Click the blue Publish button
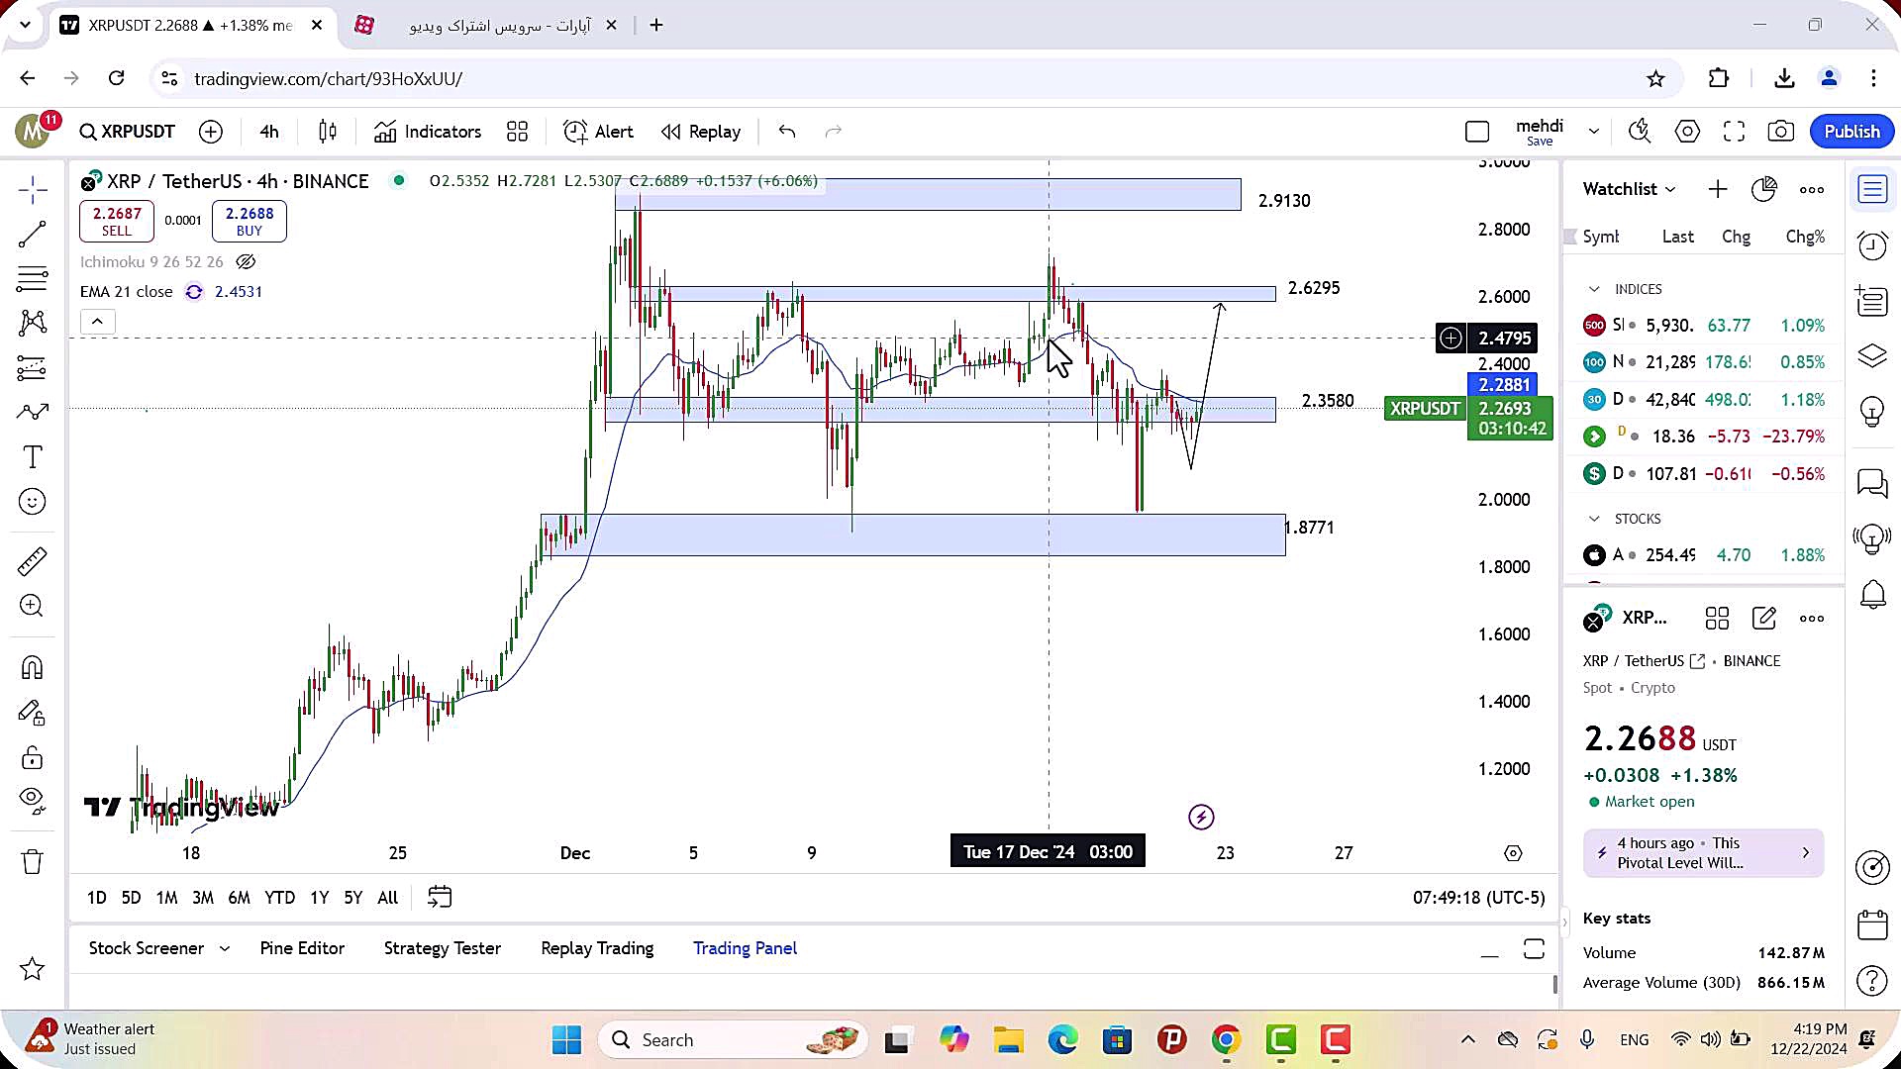 pyautogui.click(x=1851, y=132)
